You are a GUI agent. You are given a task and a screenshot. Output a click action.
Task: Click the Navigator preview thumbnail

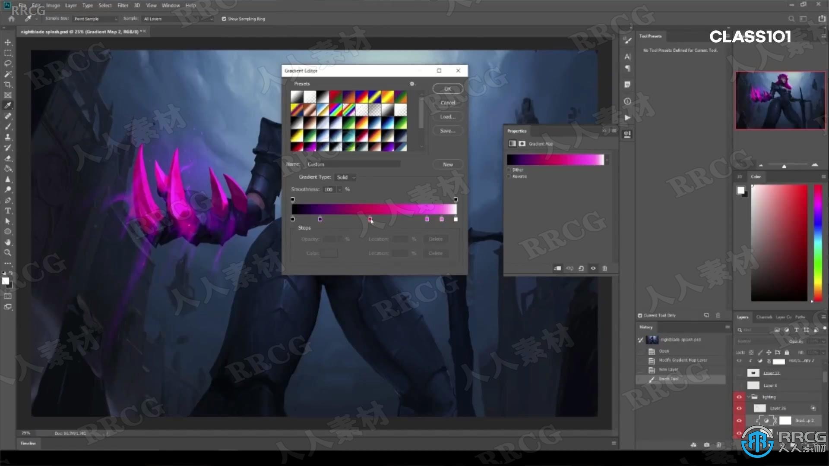point(780,101)
